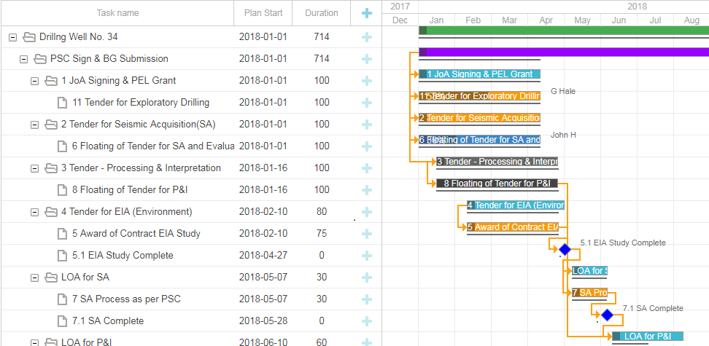
Task: Click Plan Start 2018-05-28 cell
Action: pos(263,321)
